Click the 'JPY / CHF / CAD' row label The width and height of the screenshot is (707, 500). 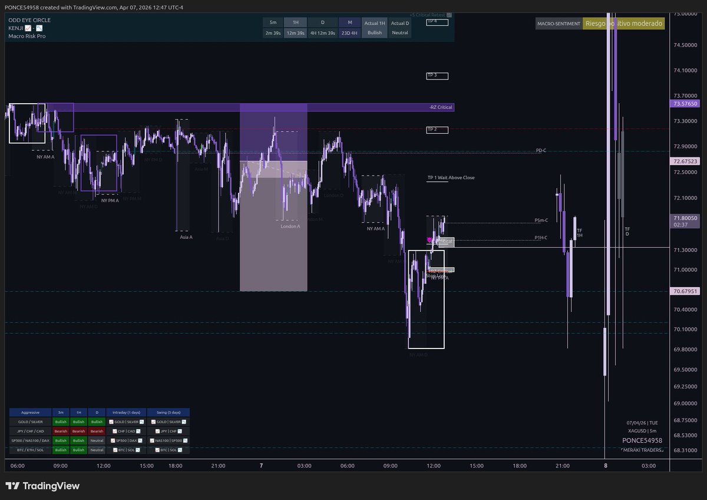tap(30, 431)
